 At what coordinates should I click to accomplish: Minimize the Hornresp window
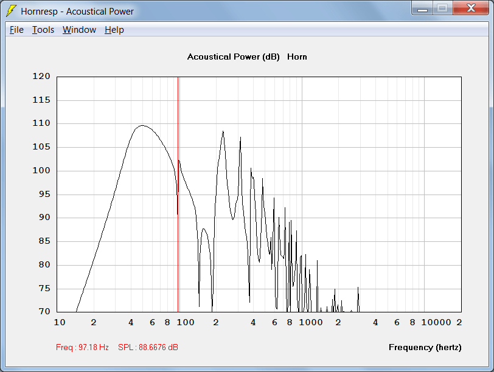tap(422, 9)
